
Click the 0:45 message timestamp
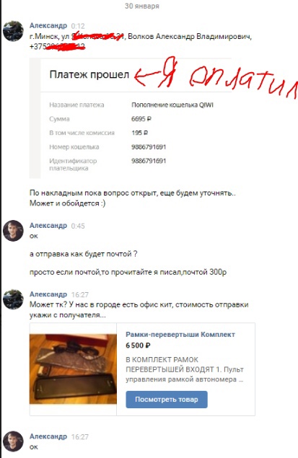[78, 226]
